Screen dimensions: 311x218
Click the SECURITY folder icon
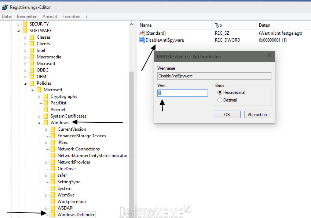click(25, 24)
